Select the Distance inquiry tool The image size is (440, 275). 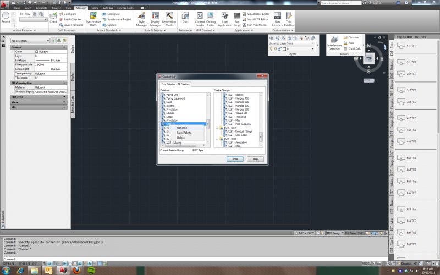351,37
